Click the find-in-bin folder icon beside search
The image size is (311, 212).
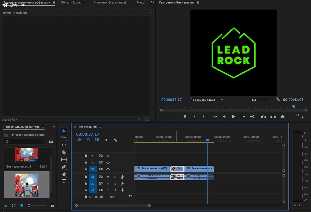point(51,142)
